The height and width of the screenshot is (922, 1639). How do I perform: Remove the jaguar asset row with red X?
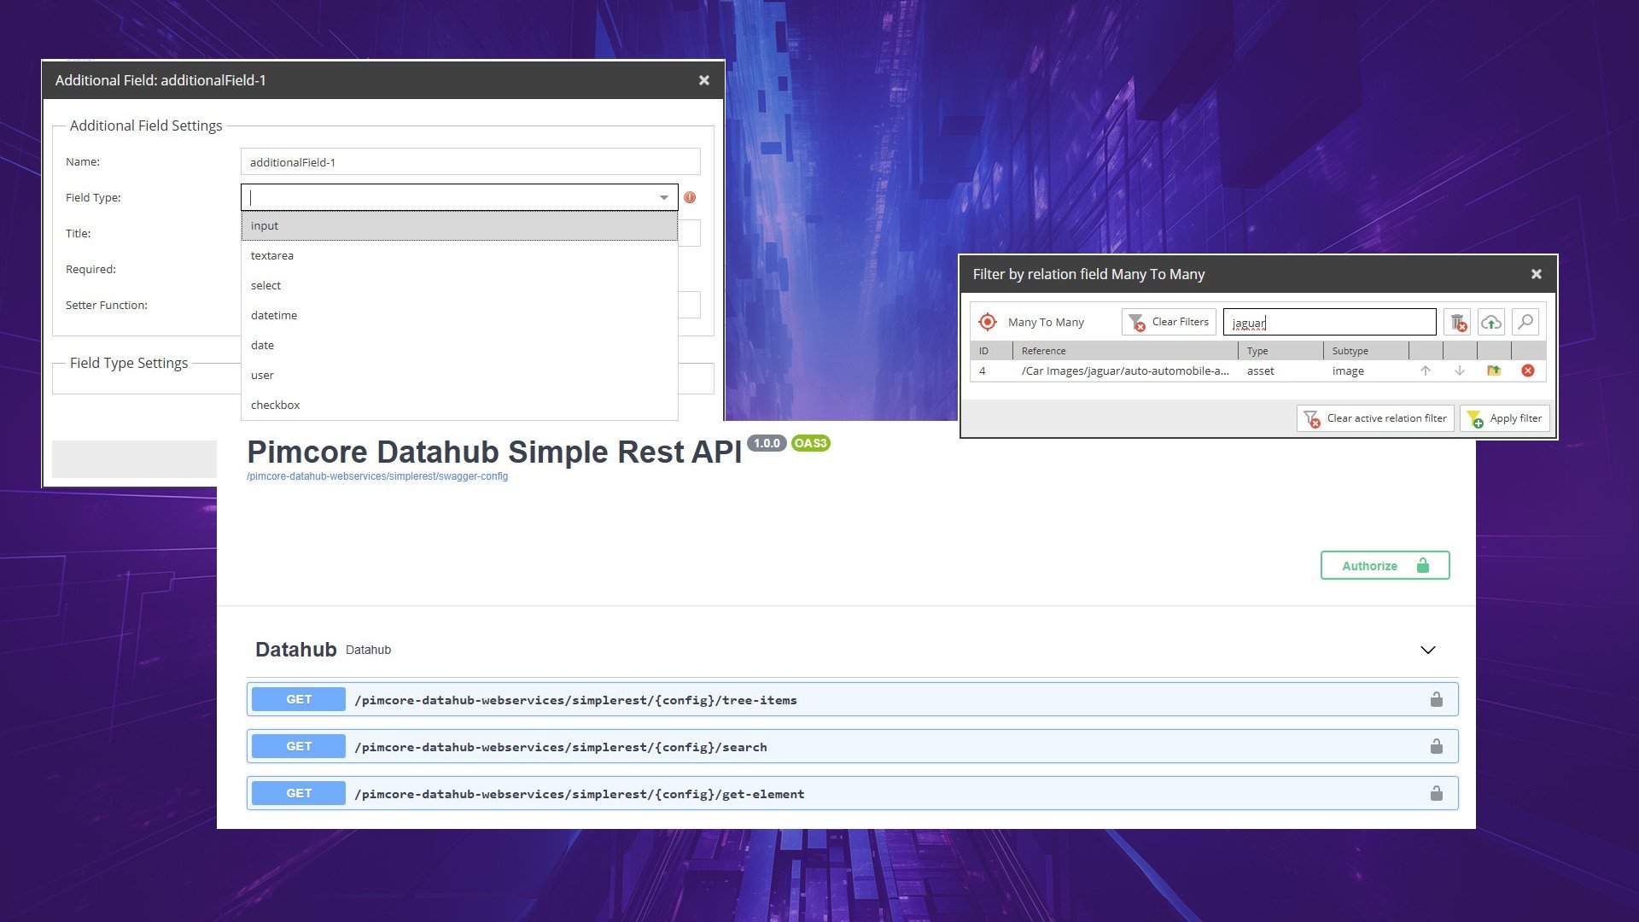[x=1528, y=371]
